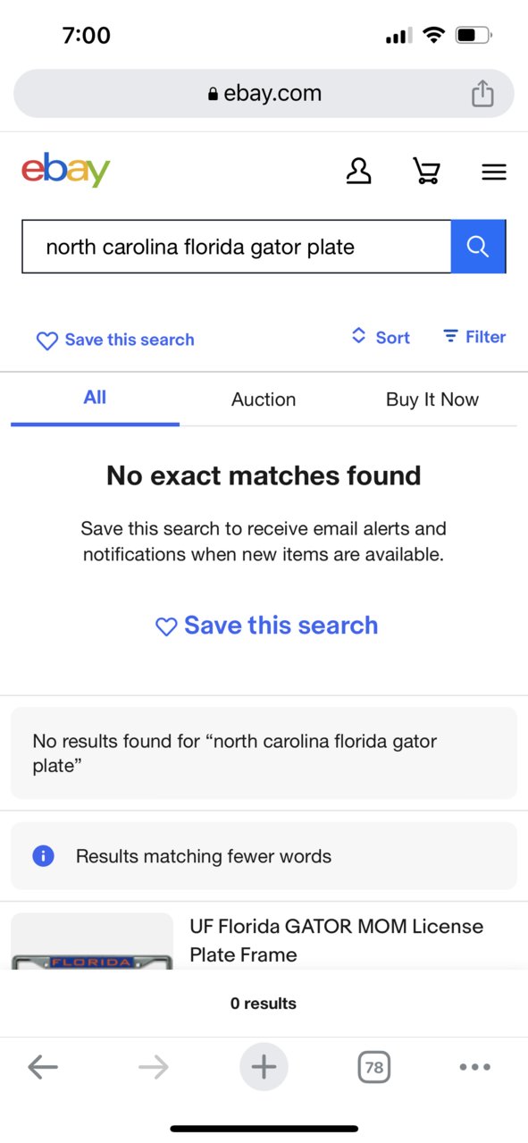Switch to the Auction tab
Viewport: 528px width, 1143px height.
coord(264,399)
